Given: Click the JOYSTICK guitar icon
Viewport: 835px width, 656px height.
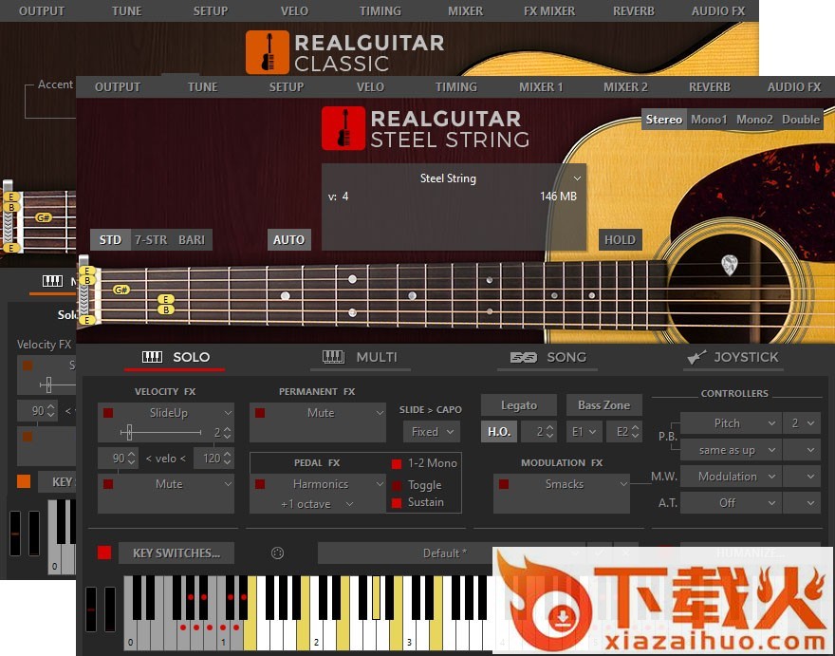Looking at the screenshot, I should pos(696,357).
